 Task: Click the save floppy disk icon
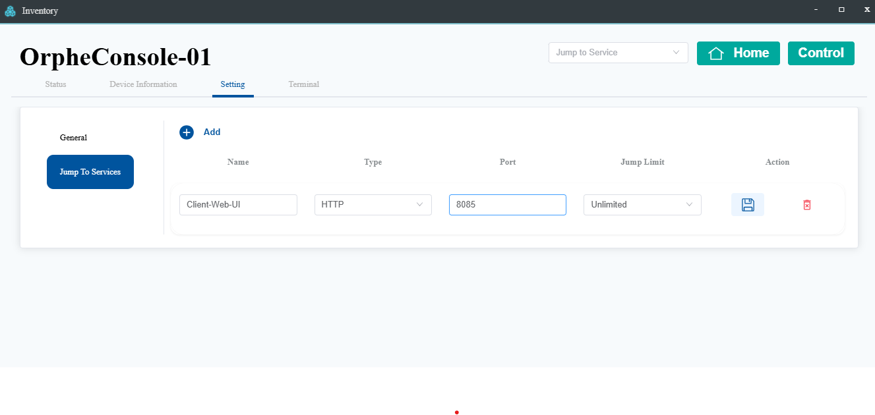(747, 205)
